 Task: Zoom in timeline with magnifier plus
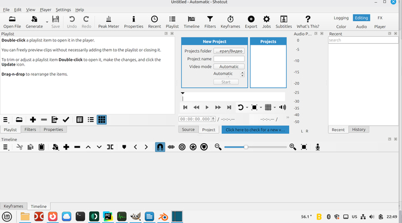(x=292, y=147)
